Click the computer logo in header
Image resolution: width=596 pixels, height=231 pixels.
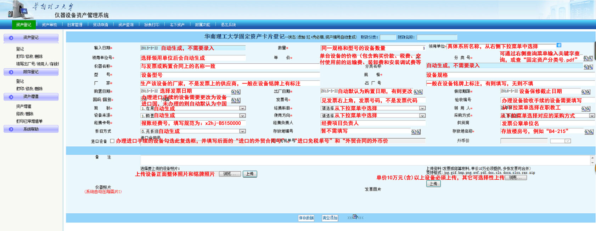[x=21, y=10]
